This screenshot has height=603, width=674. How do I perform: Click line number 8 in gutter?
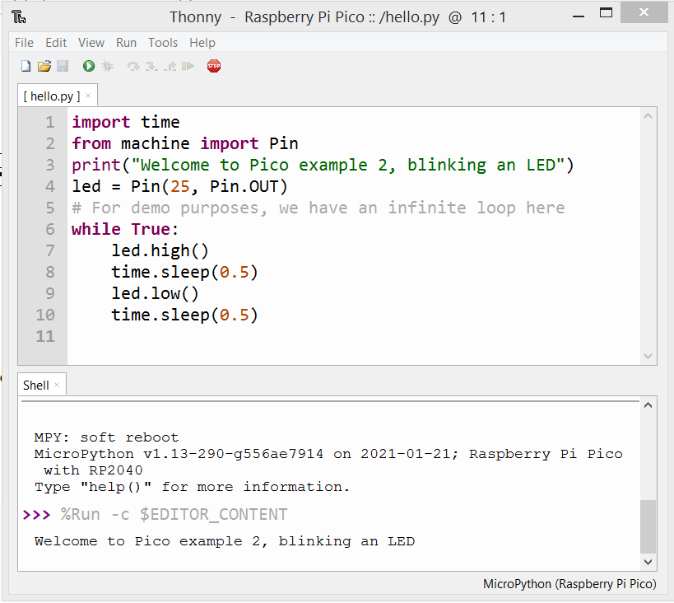coord(50,273)
